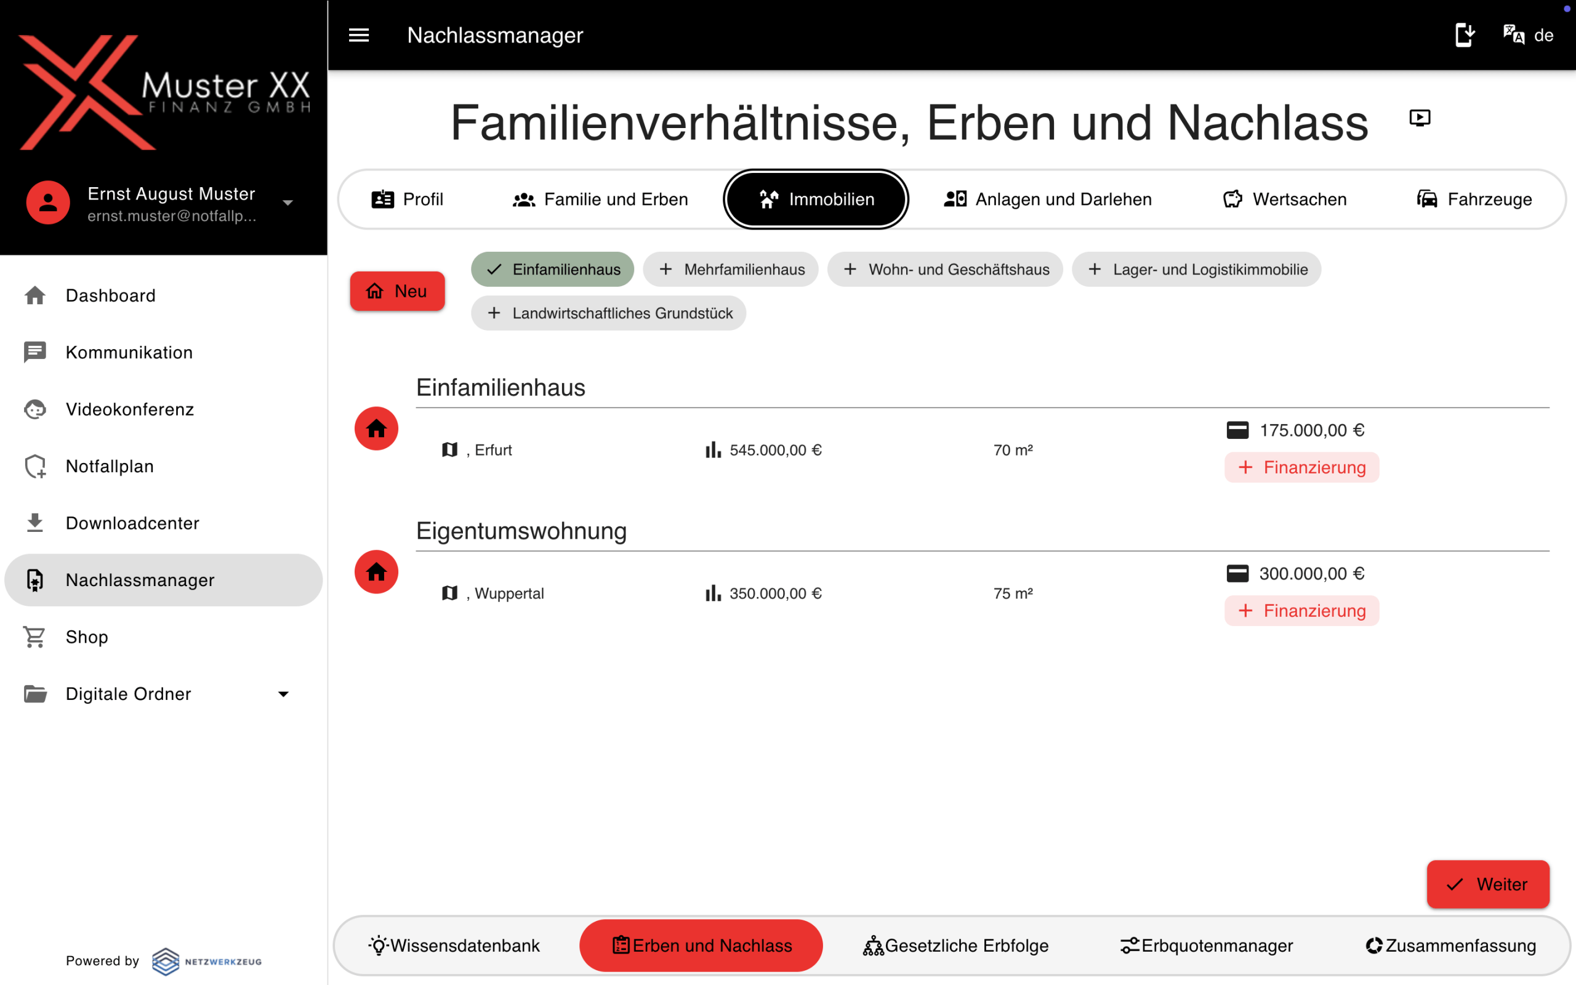Select the Erben und Nachlass bottom tab

[701, 945]
